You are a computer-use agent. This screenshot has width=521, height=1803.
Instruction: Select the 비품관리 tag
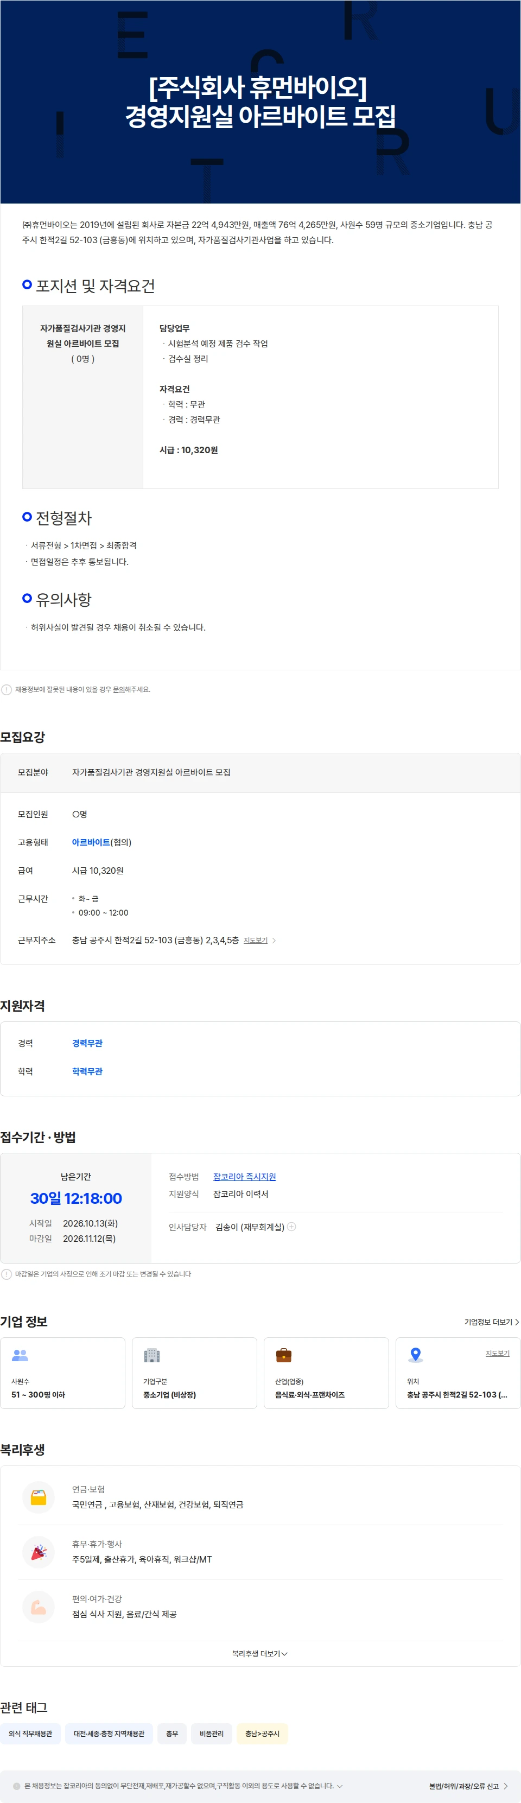212,1733
